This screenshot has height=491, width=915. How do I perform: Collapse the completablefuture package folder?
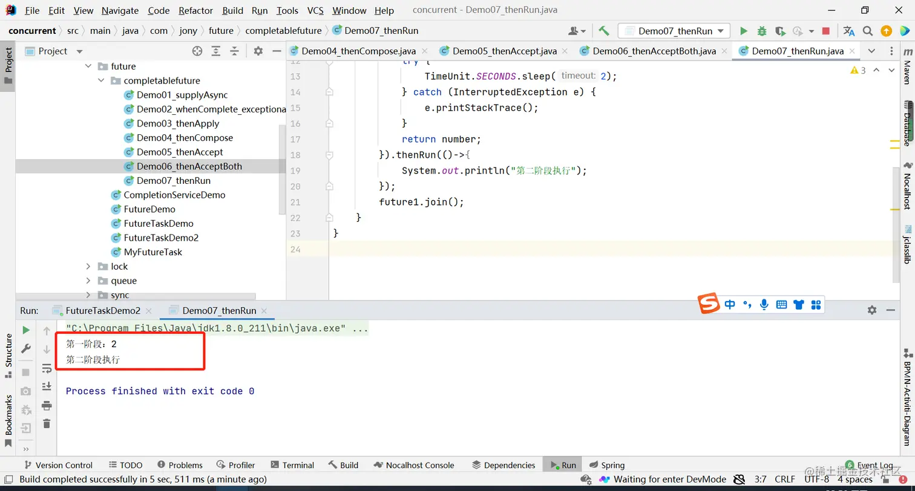[x=101, y=81]
